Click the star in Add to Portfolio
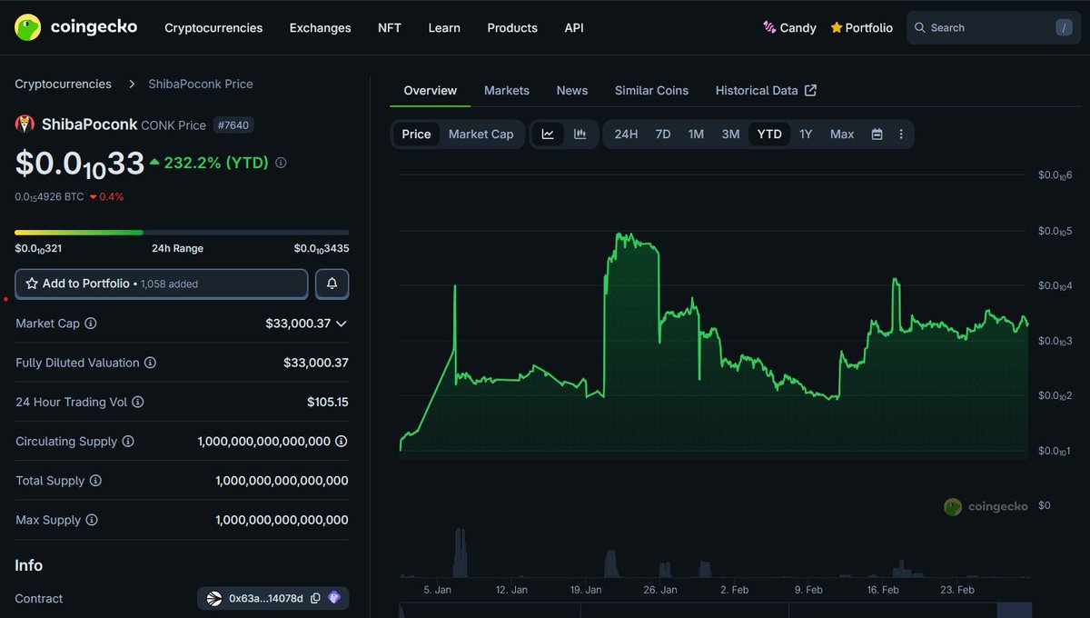This screenshot has width=1090, height=618. (x=32, y=284)
